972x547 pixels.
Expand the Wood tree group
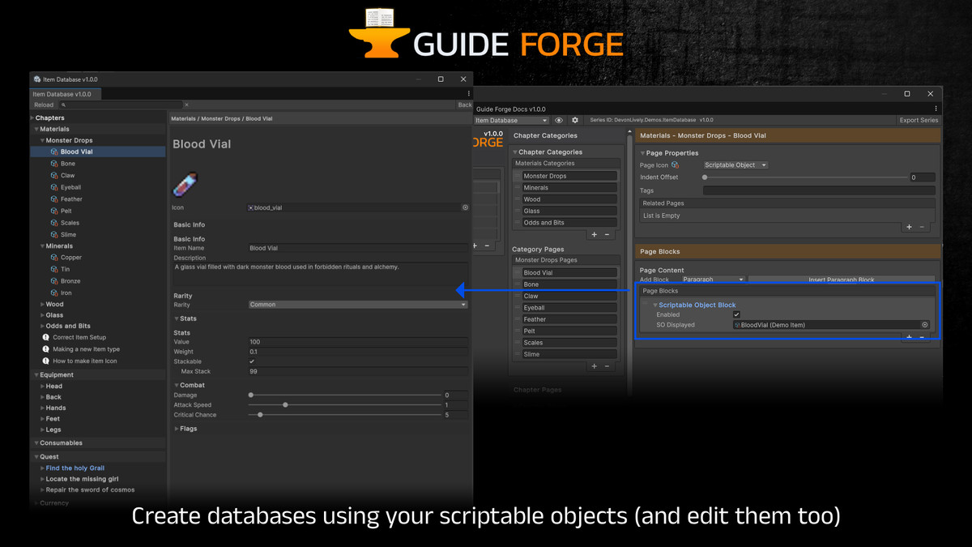point(43,305)
